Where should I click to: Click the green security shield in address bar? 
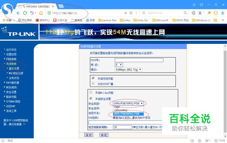point(49,13)
